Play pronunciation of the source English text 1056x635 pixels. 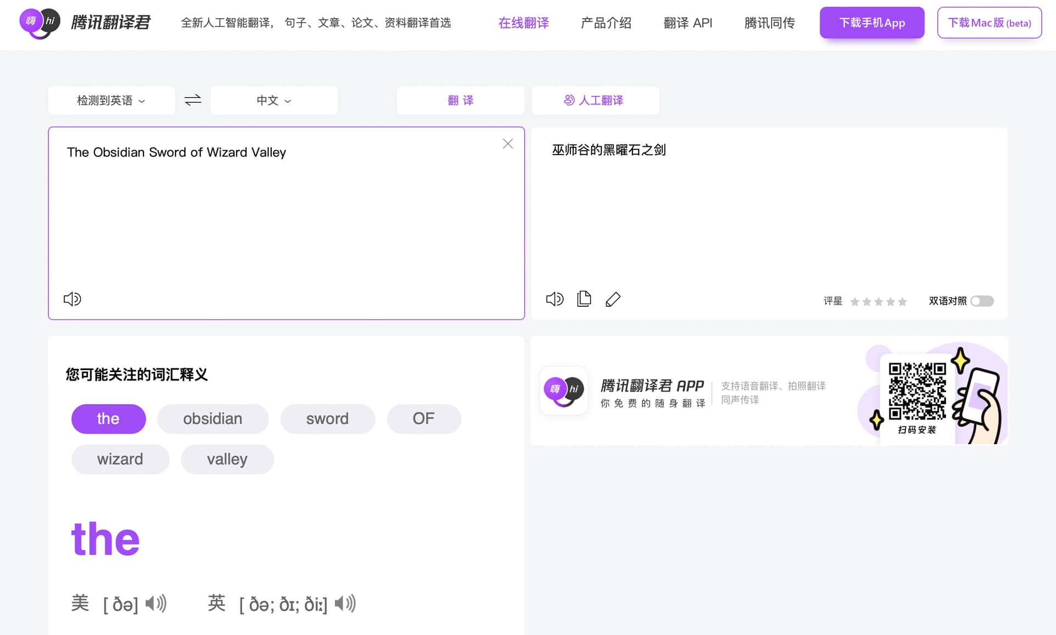[71, 299]
